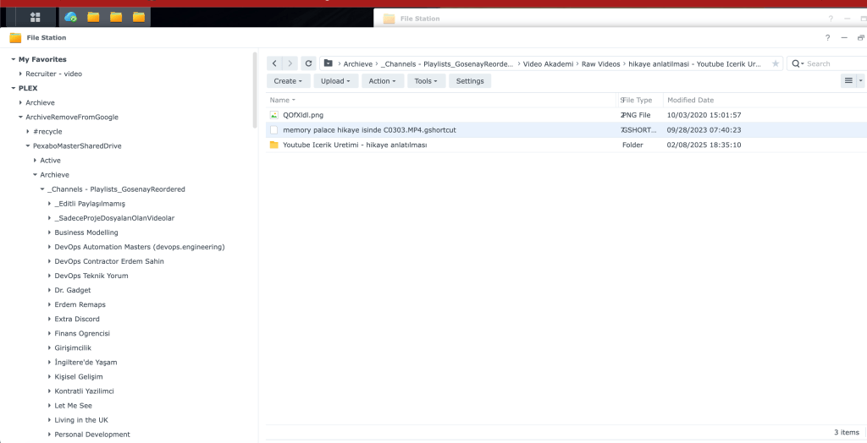867x443 pixels.
Task: Select Living in the UK folder
Action: 81,420
